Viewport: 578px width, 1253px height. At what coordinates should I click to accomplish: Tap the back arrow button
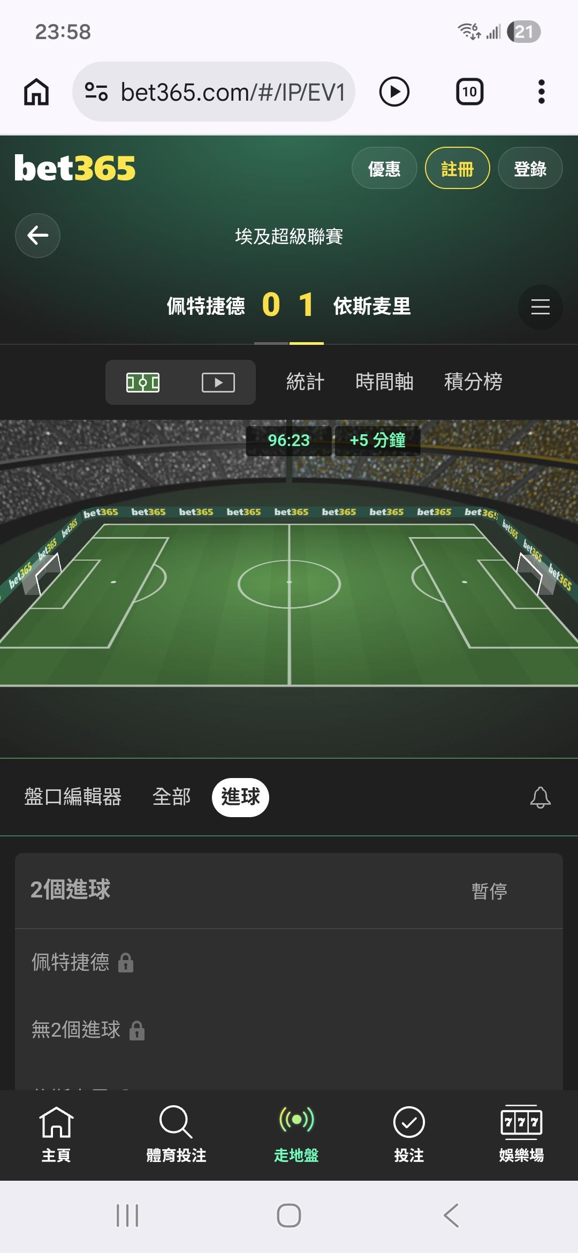click(x=37, y=235)
